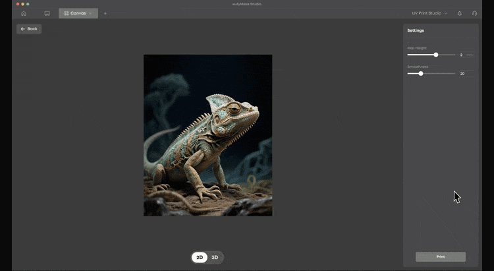Close the Canvas tab
This screenshot has height=271, width=494.
91,13
